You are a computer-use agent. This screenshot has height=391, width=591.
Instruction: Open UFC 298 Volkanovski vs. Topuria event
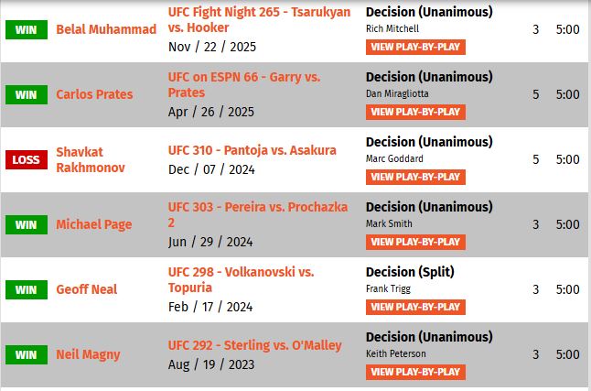tap(241, 279)
